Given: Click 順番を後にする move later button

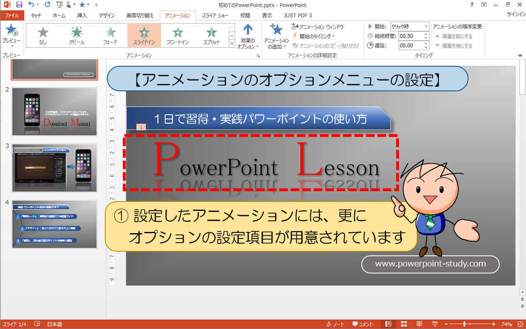Looking at the screenshot, I should (x=454, y=46).
